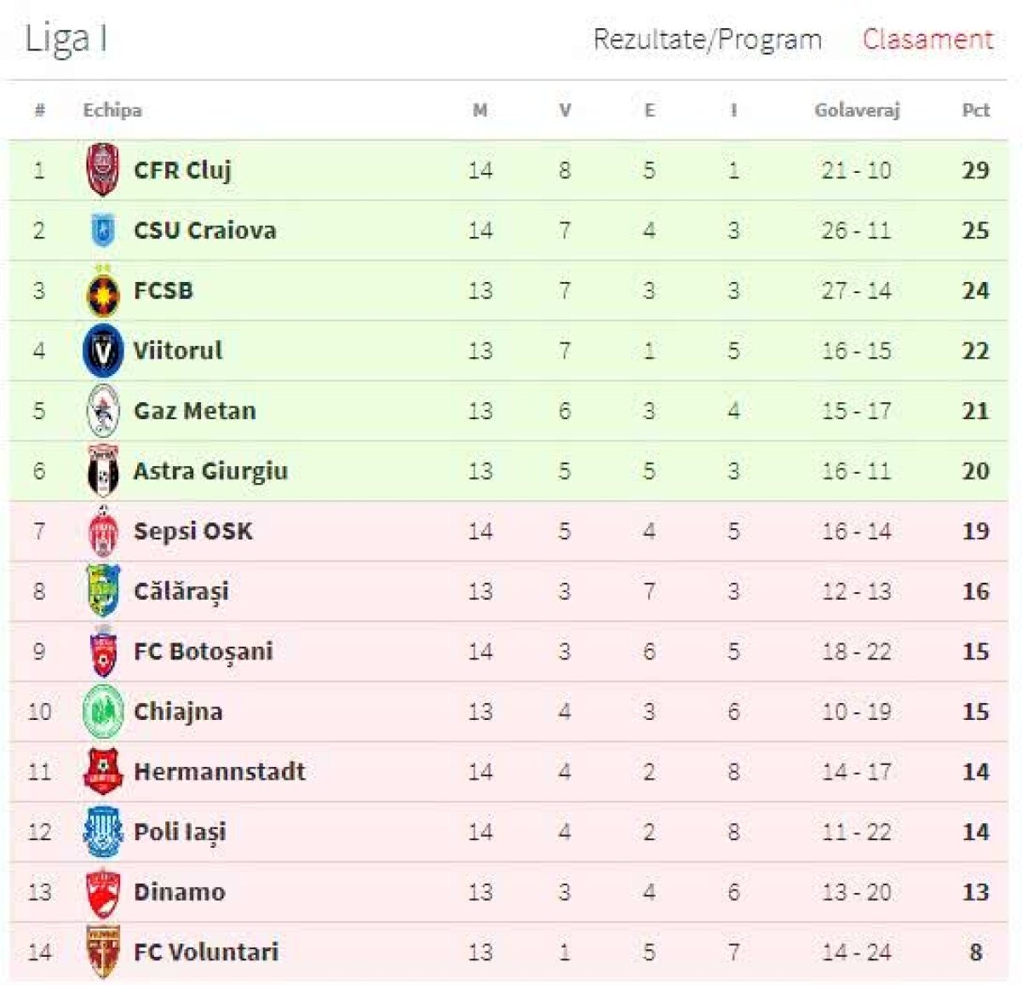This screenshot has width=1022, height=985.
Task: Open the Clasament tab
Action: 927,38
